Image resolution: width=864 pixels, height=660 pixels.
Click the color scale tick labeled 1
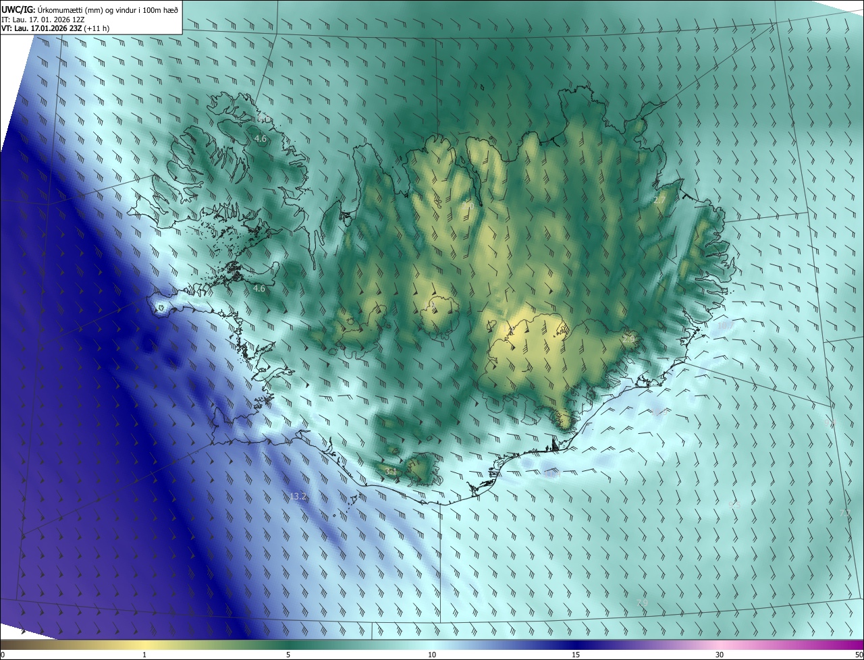pos(144,655)
